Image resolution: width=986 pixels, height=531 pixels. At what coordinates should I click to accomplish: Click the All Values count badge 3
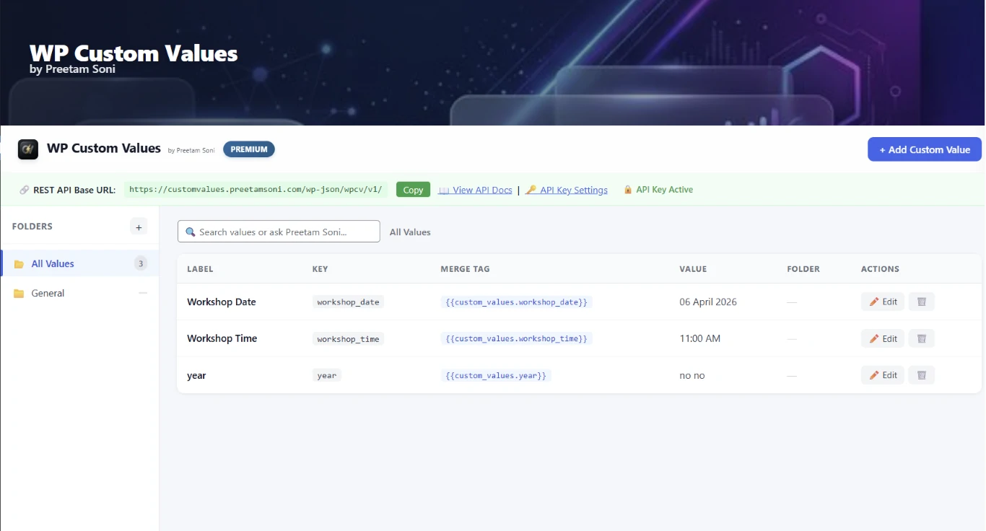(141, 264)
